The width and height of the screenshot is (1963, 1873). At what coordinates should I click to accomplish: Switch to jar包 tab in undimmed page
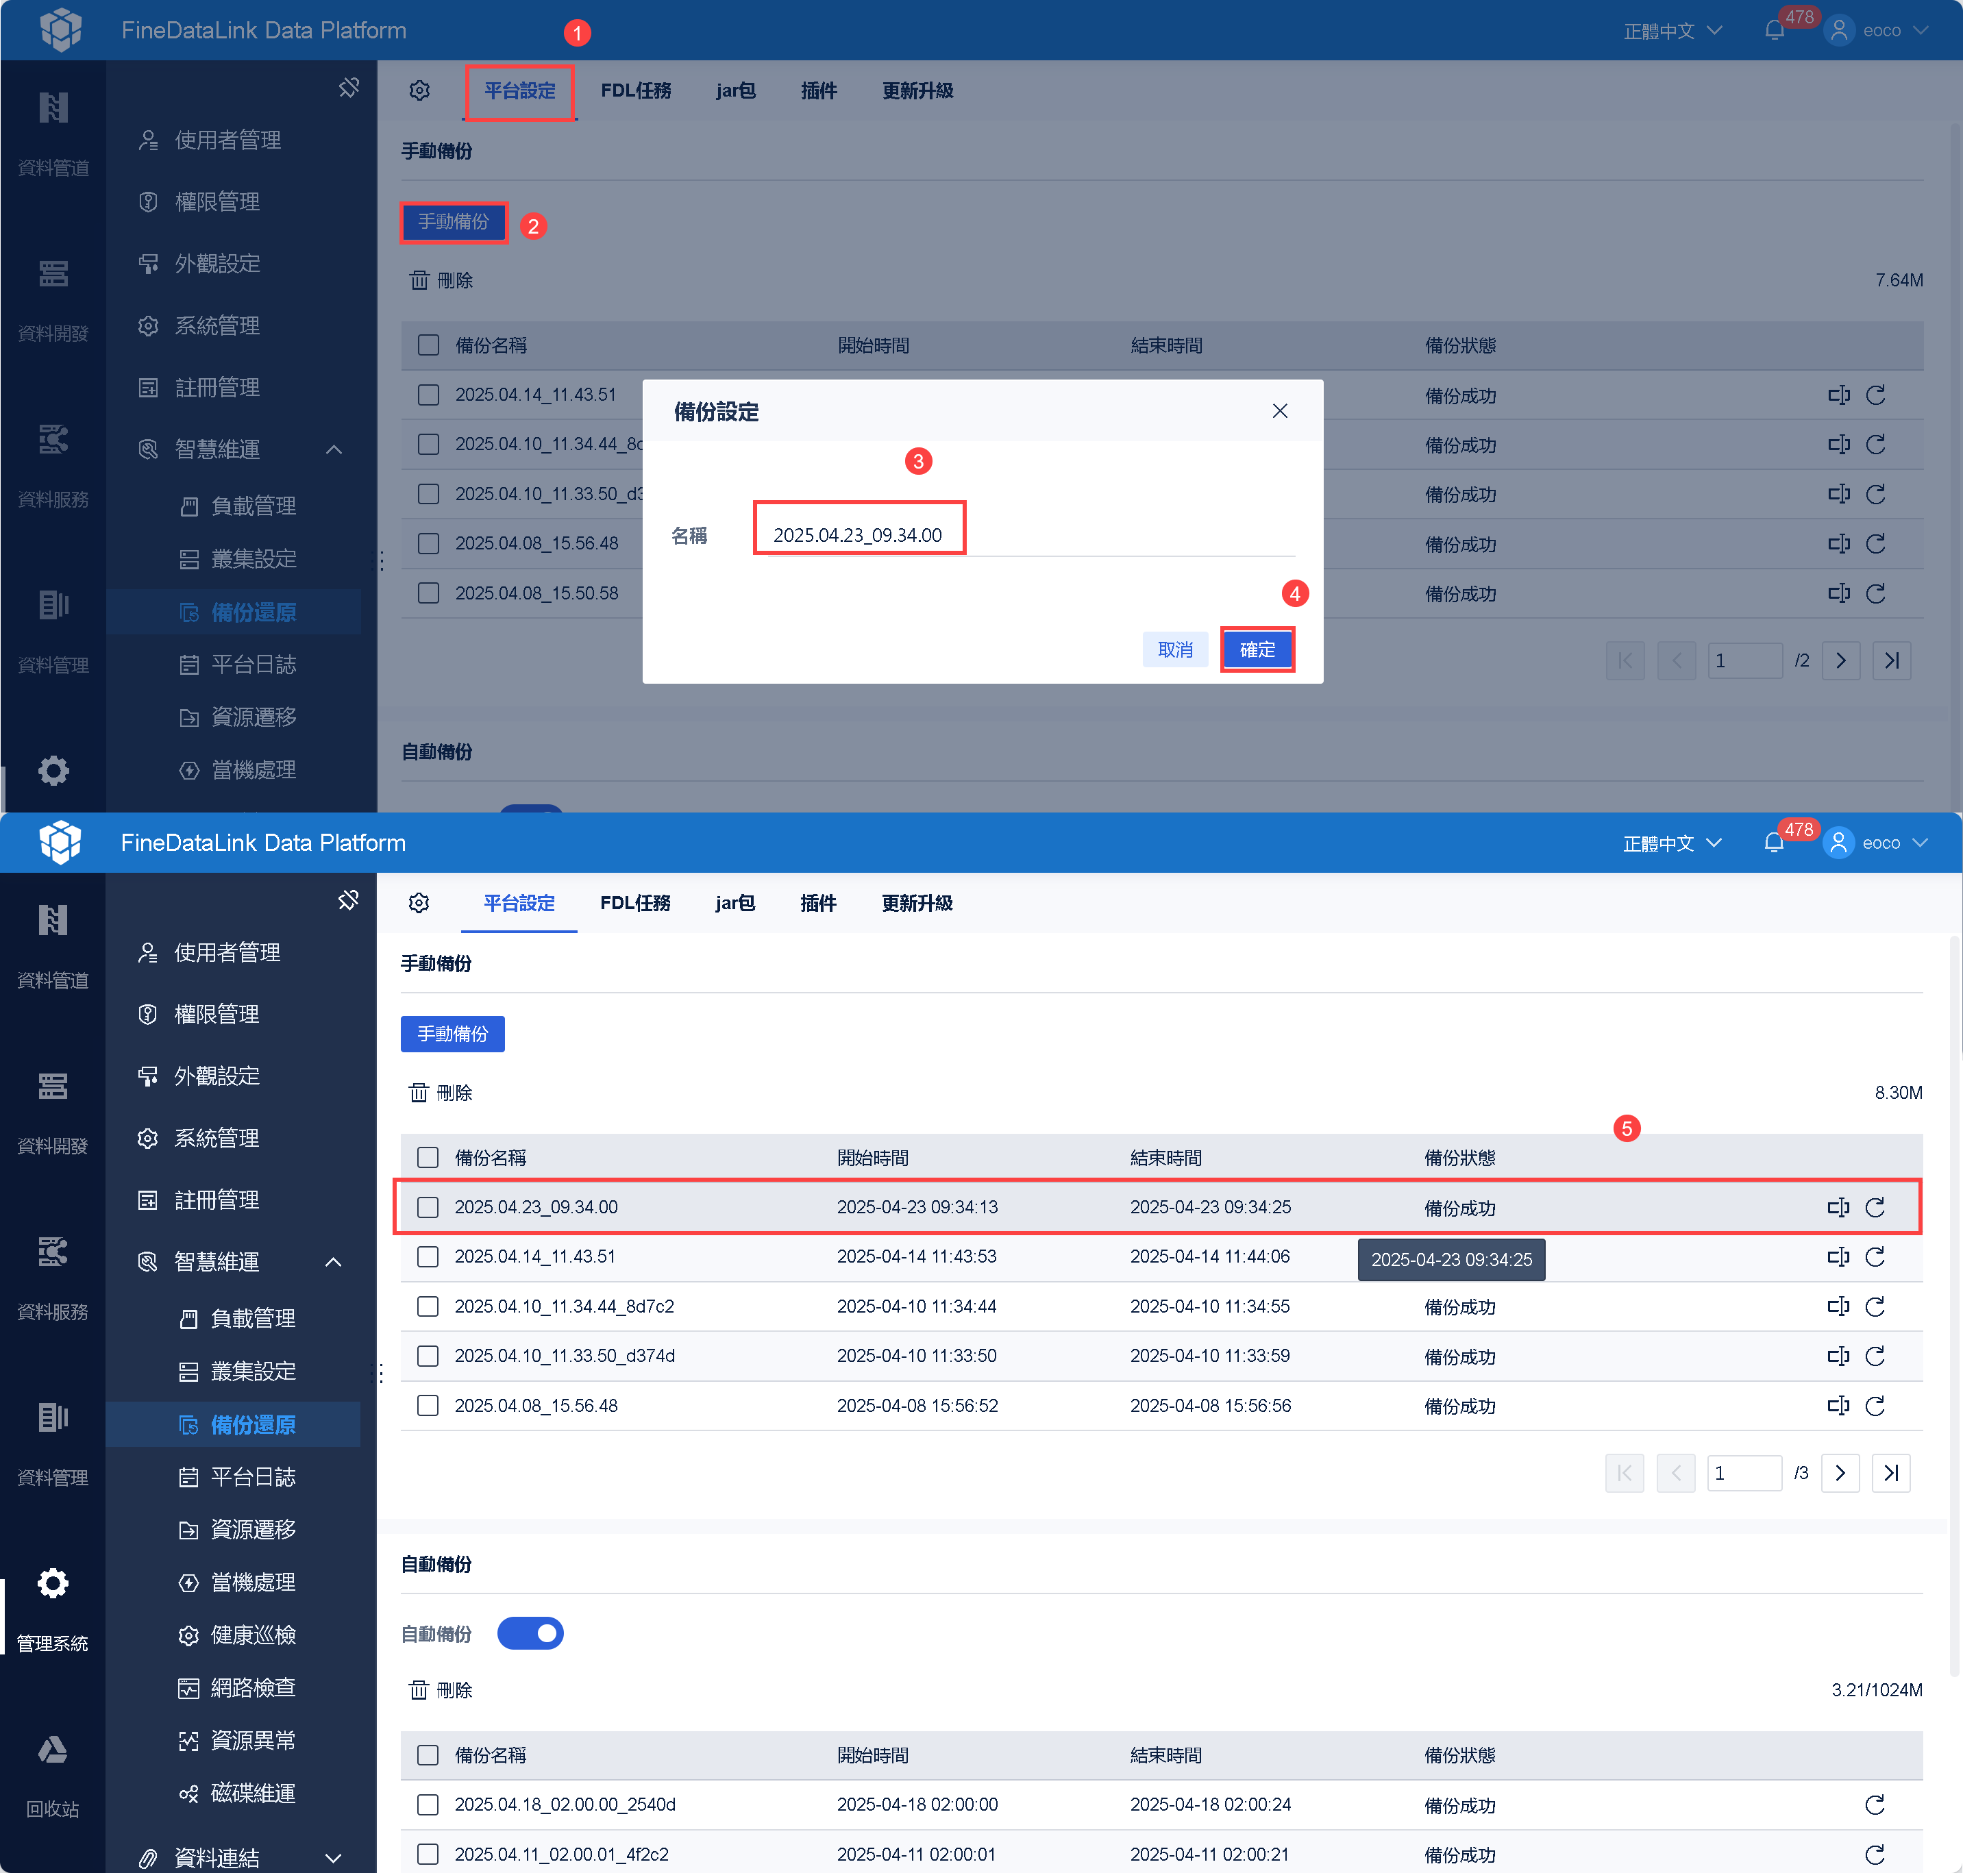click(735, 902)
